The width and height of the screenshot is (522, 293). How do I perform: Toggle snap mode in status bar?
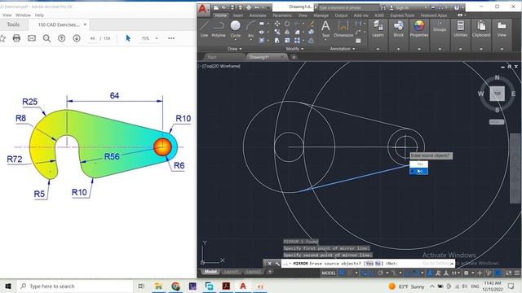tap(350, 273)
